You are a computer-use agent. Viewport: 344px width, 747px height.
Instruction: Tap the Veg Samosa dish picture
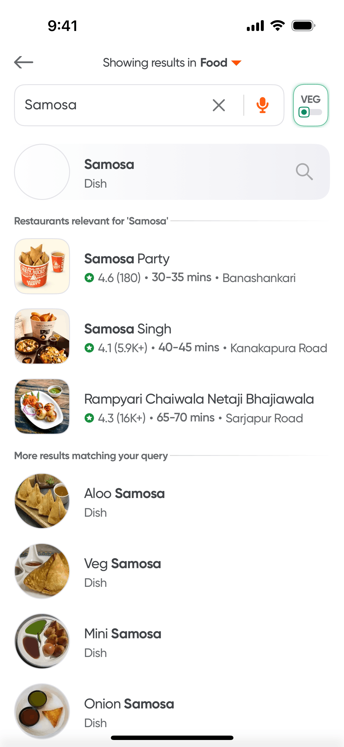(42, 571)
